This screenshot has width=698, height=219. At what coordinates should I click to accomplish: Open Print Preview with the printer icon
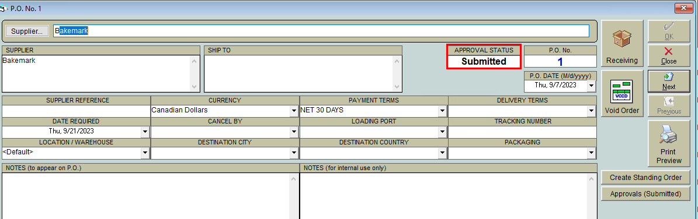click(668, 143)
